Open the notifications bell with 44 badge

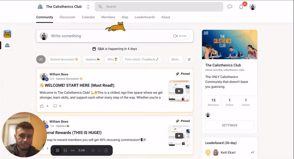coord(241,7)
